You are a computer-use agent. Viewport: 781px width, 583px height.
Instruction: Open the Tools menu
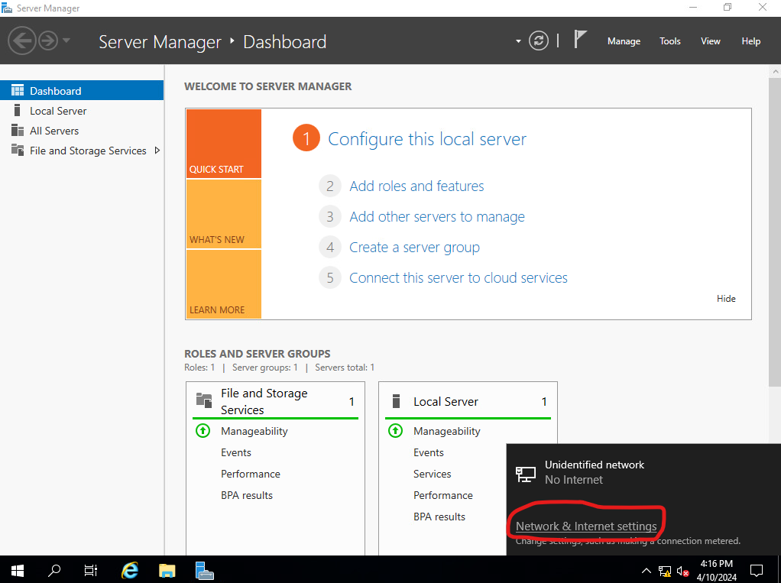[x=670, y=41]
